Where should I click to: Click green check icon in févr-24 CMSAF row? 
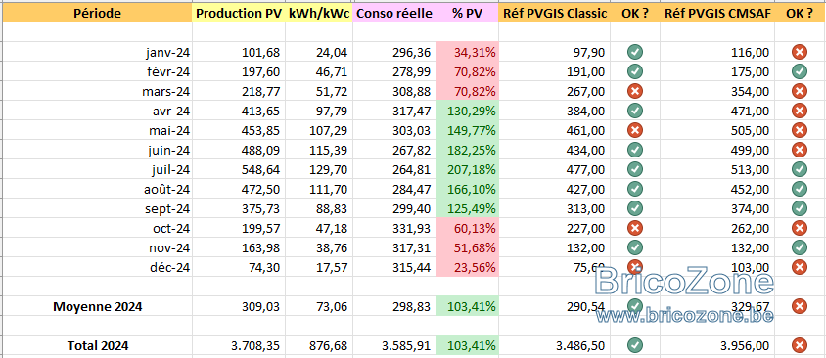click(800, 71)
